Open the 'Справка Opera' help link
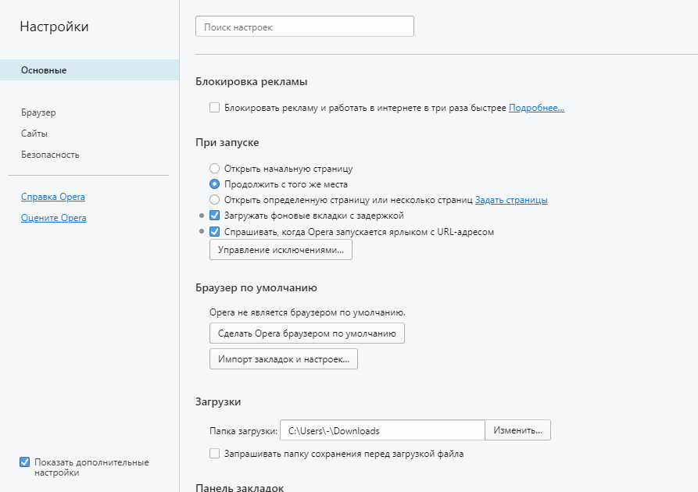Screen dimensions: 698x492 53,197
